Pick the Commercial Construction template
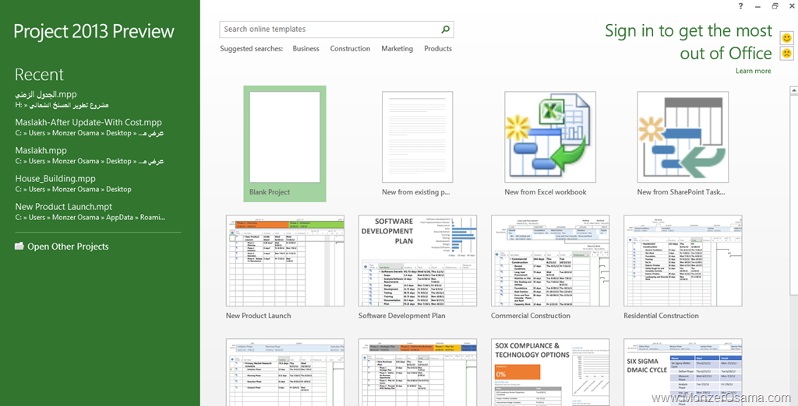This screenshot has width=798, height=406. coord(550,261)
